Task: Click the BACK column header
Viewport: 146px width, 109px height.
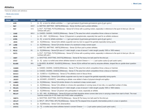Action: [33, 20]
